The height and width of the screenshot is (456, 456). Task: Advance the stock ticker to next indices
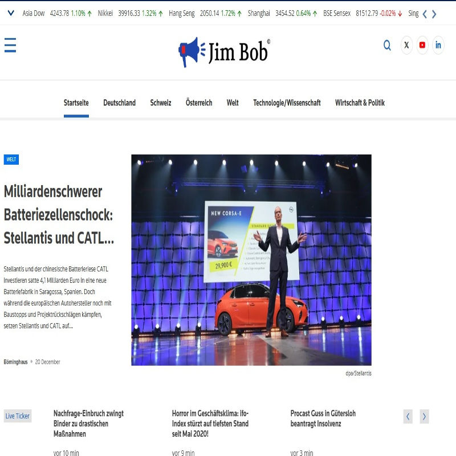click(x=434, y=14)
